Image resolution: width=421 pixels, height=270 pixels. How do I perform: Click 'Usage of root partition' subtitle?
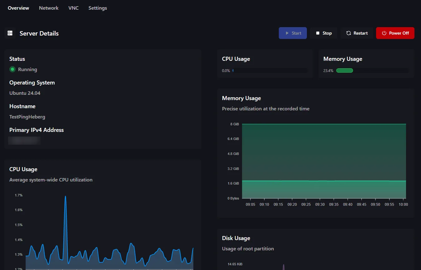(x=248, y=249)
